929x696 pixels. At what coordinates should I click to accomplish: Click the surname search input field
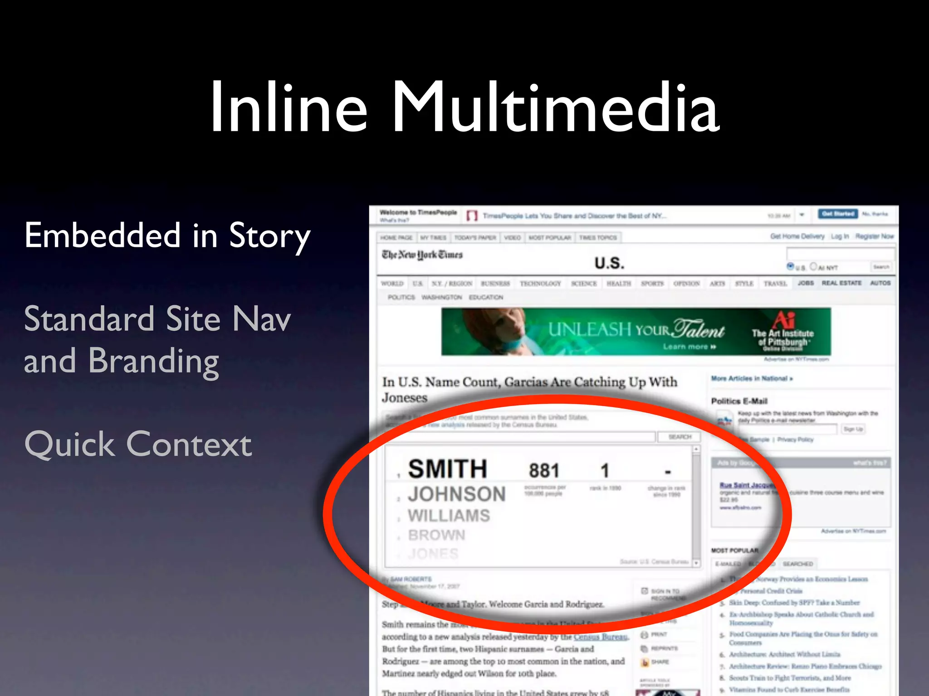point(520,437)
